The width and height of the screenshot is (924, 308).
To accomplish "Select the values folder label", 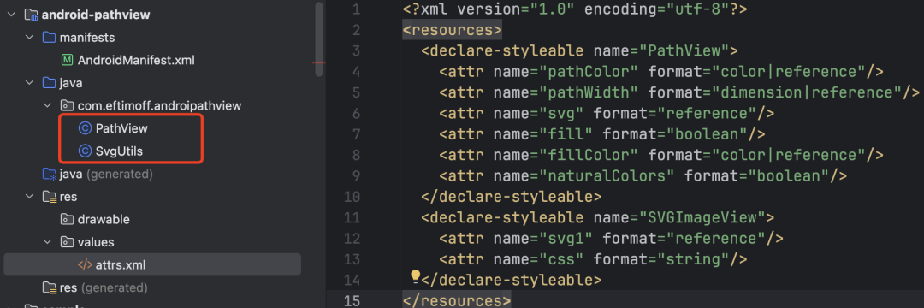I will [96, 243].
